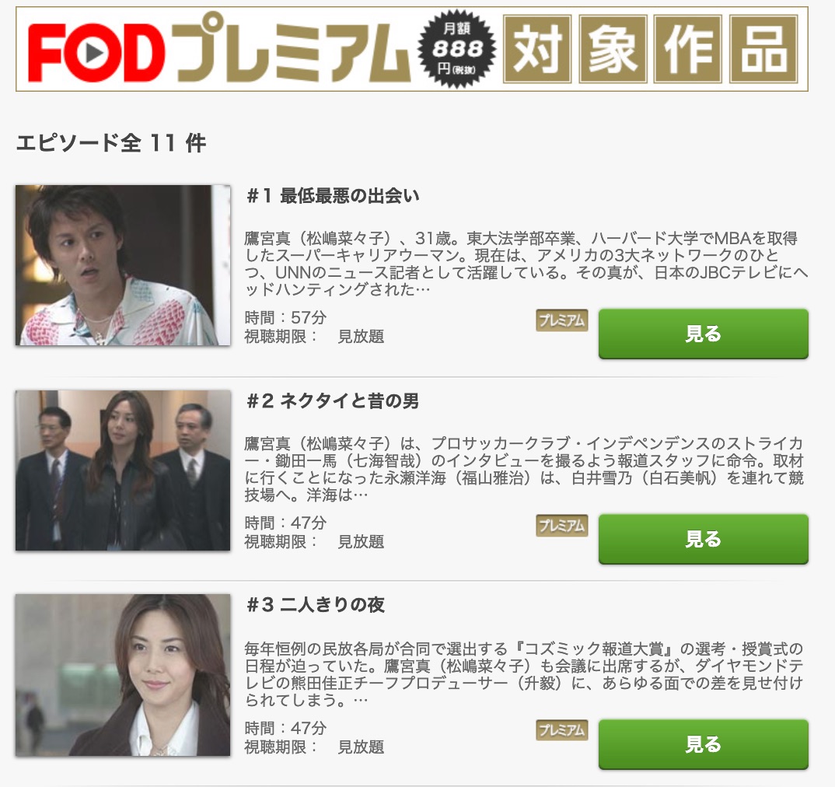Select the title #3 二人きりの夜
Screen dimensions: 835x787
[315, 605]
